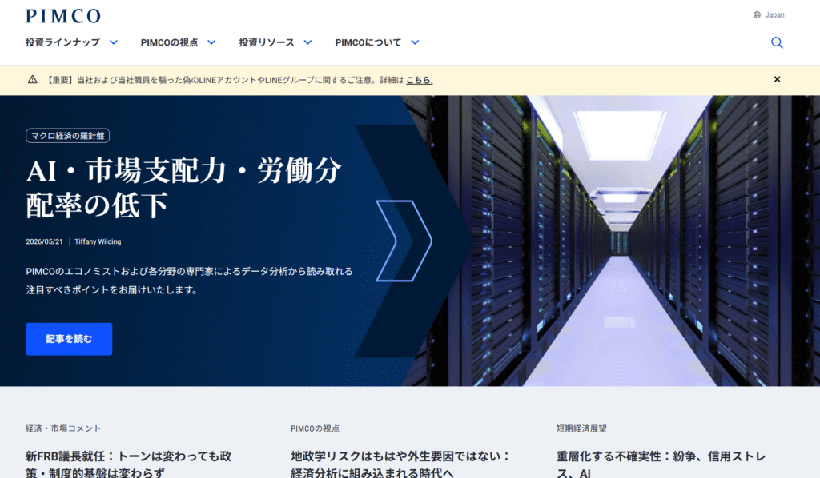The width and height of the screenshot is (820, 478).
Task: Expand the 投資ラインナップ chevron
Action: (114, 42)
